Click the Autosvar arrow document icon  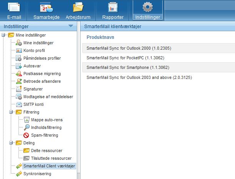point(19,66)
